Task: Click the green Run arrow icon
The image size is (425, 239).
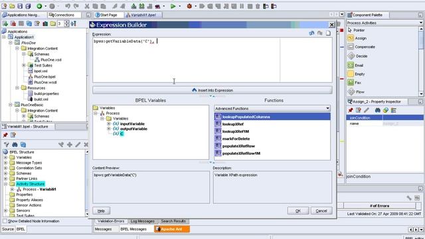Action: [173, 6]
